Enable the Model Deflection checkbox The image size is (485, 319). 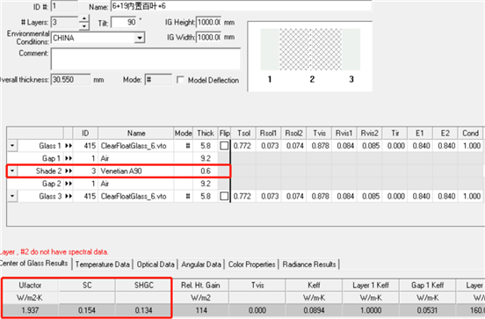(x=180, y=80)
